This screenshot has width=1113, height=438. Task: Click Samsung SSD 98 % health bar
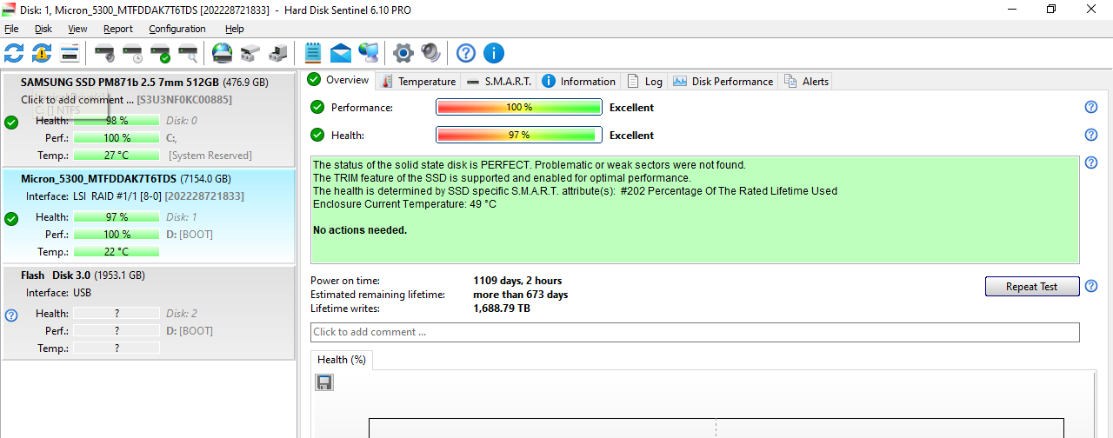[117, 121]
